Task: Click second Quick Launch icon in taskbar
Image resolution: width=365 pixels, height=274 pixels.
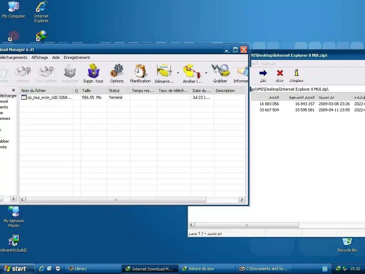Action: point(50,269)
